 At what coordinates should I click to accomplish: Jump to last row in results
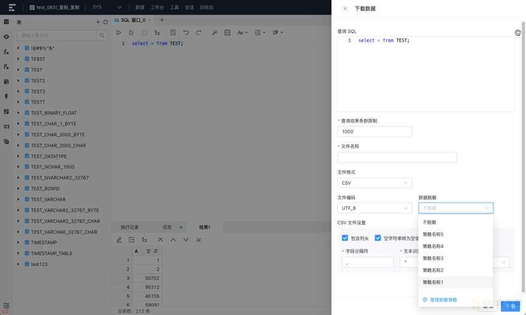(199, 240)
